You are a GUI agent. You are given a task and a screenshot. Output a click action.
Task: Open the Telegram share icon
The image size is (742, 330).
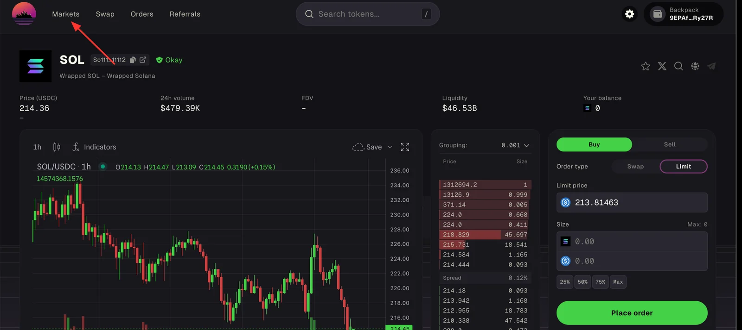tap(711, 66)
